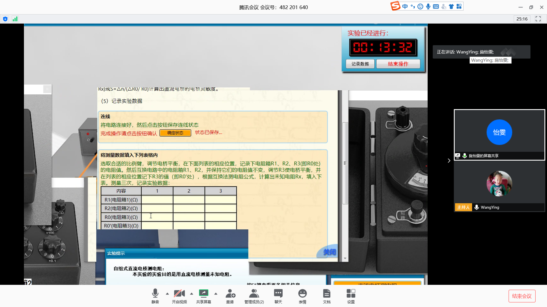Screen dimensions: 547x307
Task: Click the 静音 mute microphone icon
Action: pos(155,293)
